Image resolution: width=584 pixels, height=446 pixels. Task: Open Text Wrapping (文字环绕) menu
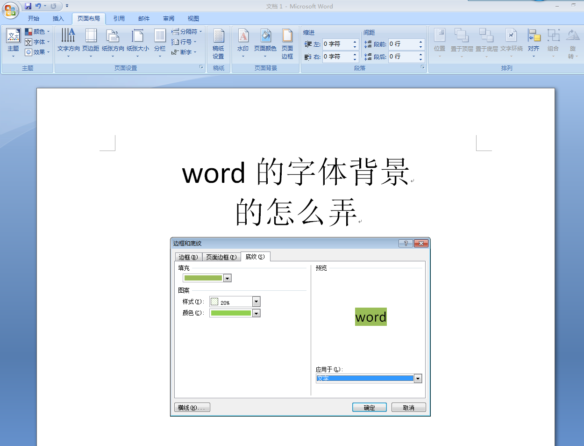(x=511, y=43)
